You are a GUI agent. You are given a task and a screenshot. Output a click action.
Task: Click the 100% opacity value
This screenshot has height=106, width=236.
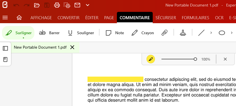206,59
